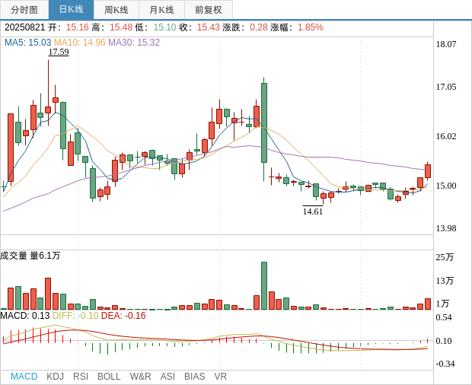Viewport: 472px width, 385px height.
Task: Click the tallest green volume bar
Action: (x=264, y=286)
